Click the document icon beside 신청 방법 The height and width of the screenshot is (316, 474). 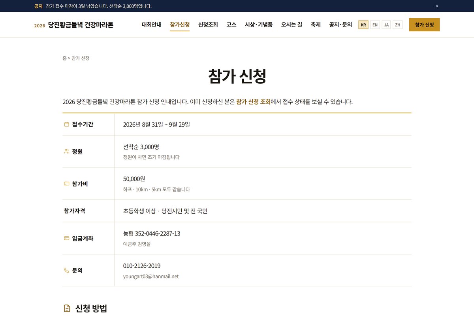67,308
